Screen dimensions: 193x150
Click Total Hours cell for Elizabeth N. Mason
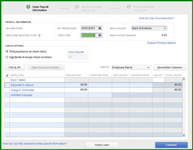pyautogui.click(x=173, y=85)
